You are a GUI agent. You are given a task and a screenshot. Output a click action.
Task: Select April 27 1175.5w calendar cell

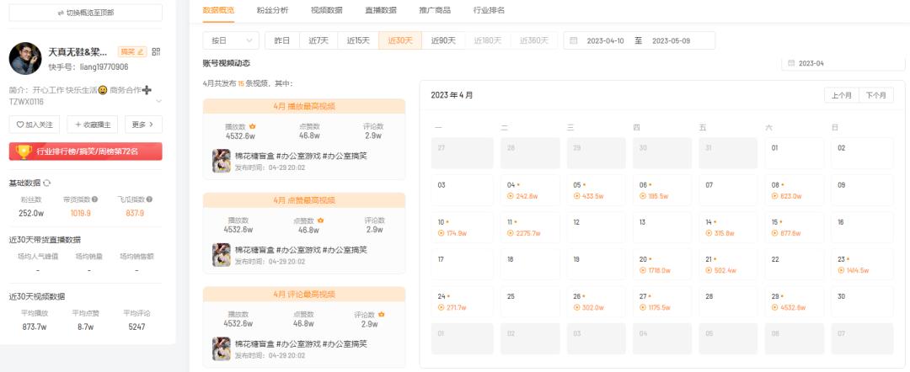(662, 301)
